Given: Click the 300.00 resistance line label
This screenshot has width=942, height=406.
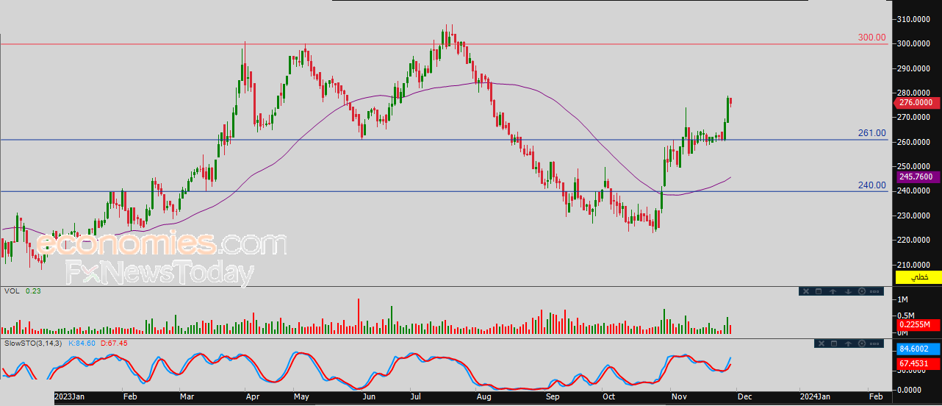Looking at the screenshot, I should click(872, 37).
